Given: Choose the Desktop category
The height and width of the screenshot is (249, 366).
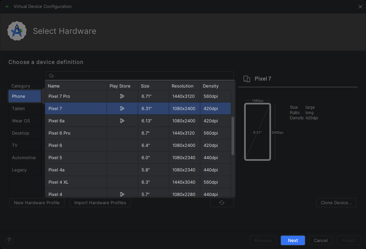Looking at the screenshot, I should pyautogui.click(x=25, y=133).
